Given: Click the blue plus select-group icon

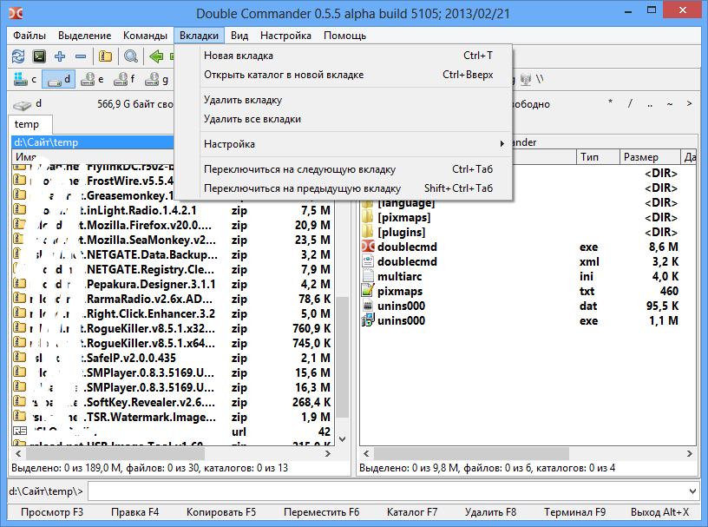Looking at the screenshot, I should coord(60,56).
